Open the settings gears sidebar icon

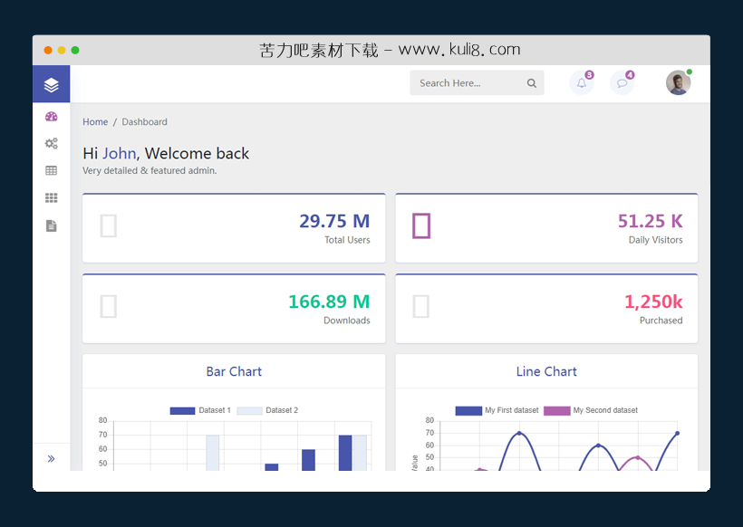[51, 143]
